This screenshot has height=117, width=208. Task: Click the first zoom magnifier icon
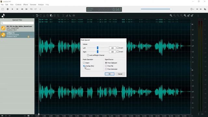(171, 16)
